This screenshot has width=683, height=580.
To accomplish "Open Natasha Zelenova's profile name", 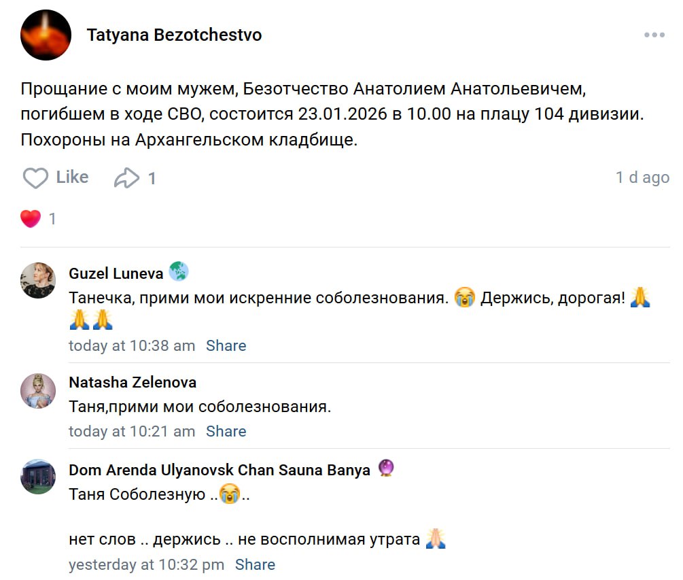I will tap(133, 382).
